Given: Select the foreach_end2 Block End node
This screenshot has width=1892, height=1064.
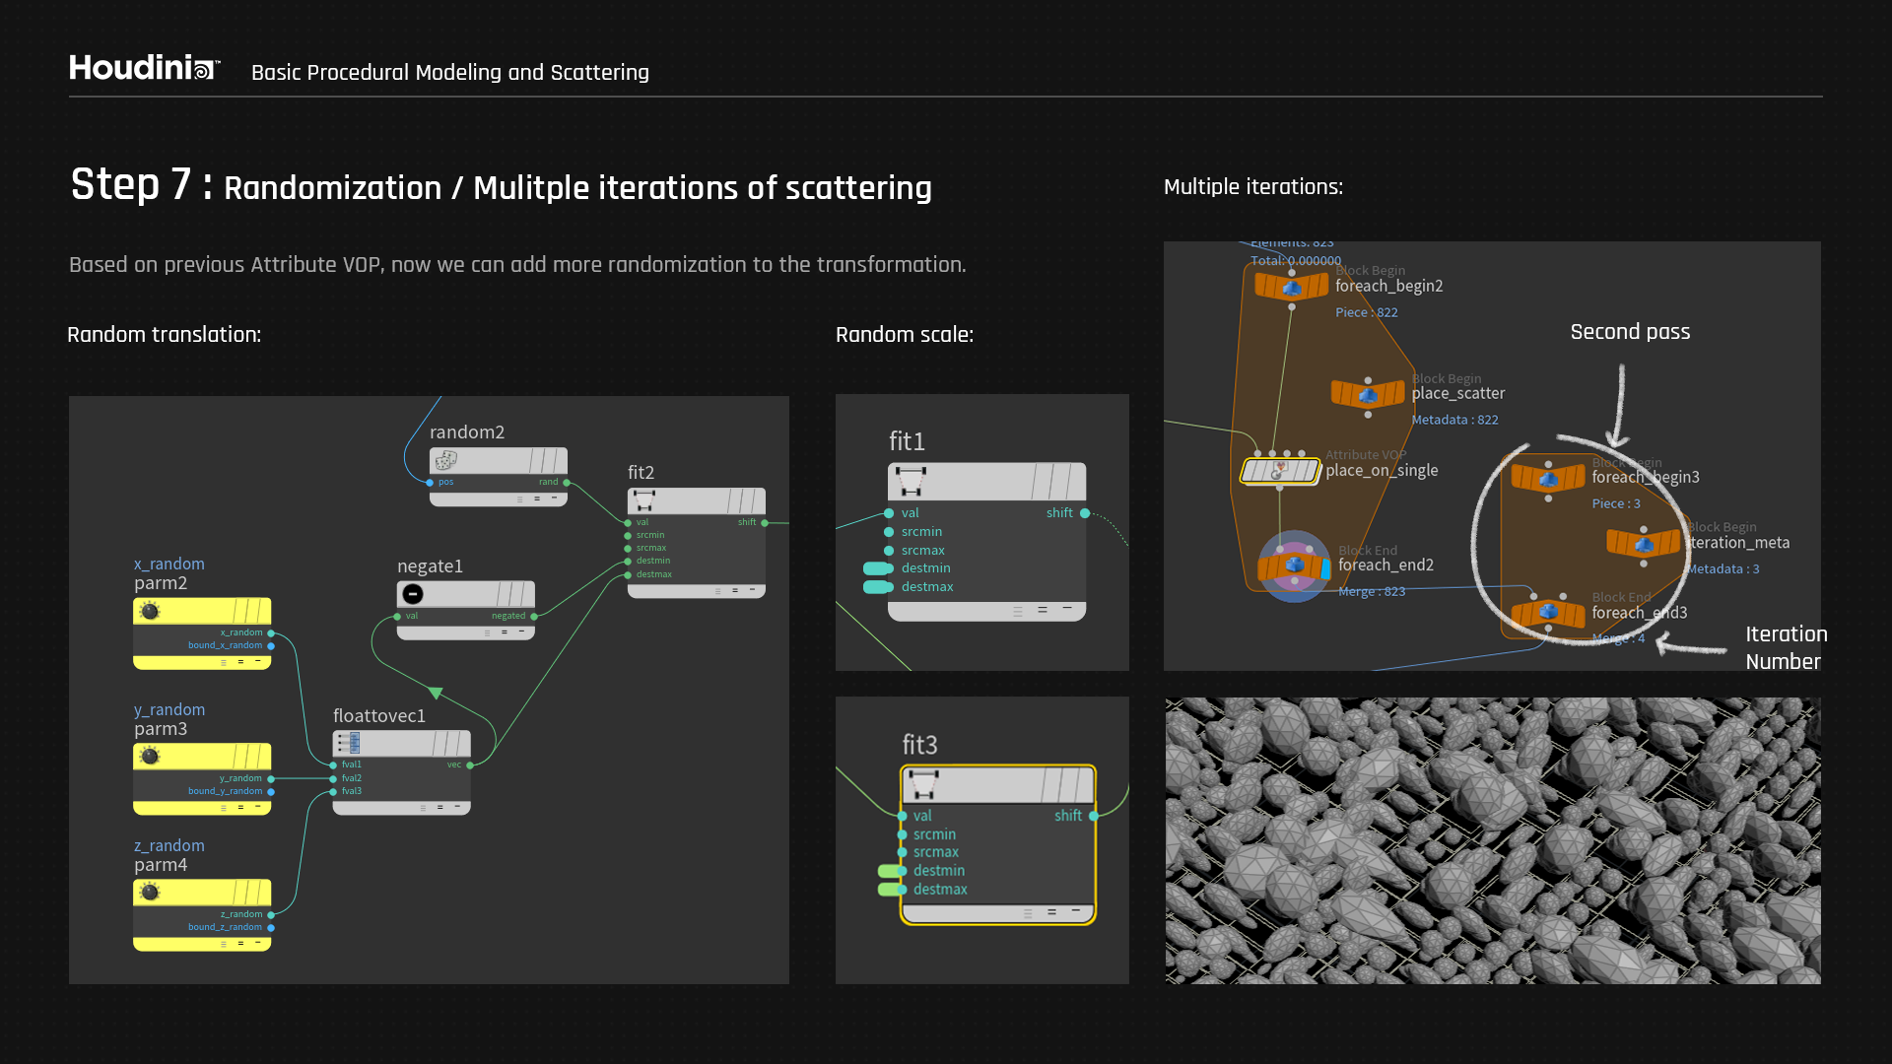Looking at the screenshot, I should 1293,565.
